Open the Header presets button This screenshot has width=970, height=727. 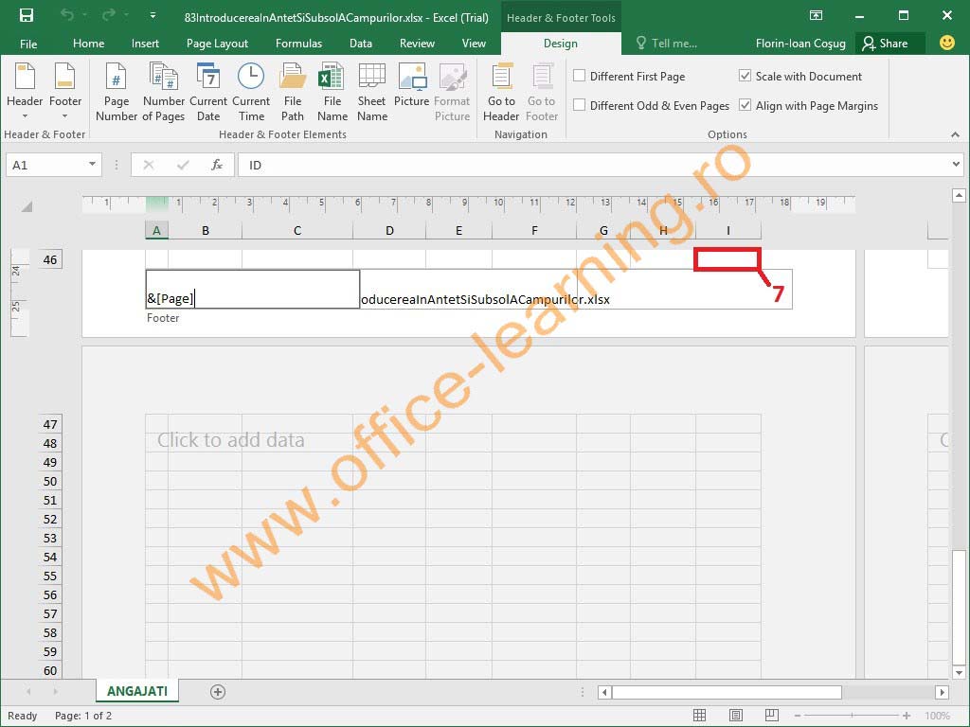pos(25,92)
